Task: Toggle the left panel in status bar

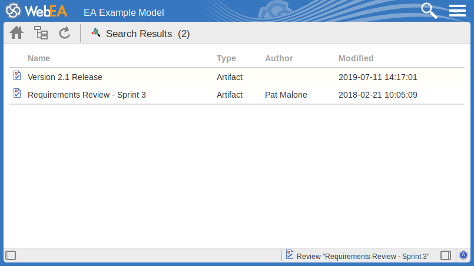Action: (x=11, y=255)
